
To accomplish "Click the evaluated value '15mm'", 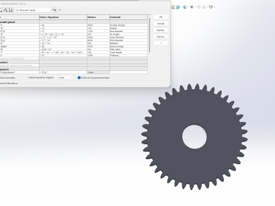I will 98,73.
